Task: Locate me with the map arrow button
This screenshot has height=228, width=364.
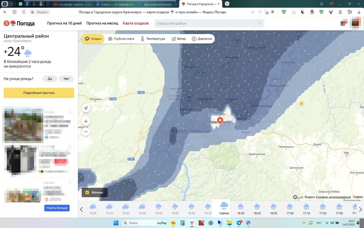Action: [86, 108]
